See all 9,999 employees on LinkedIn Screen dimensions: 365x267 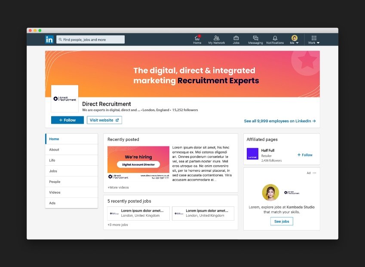(280, 121)
